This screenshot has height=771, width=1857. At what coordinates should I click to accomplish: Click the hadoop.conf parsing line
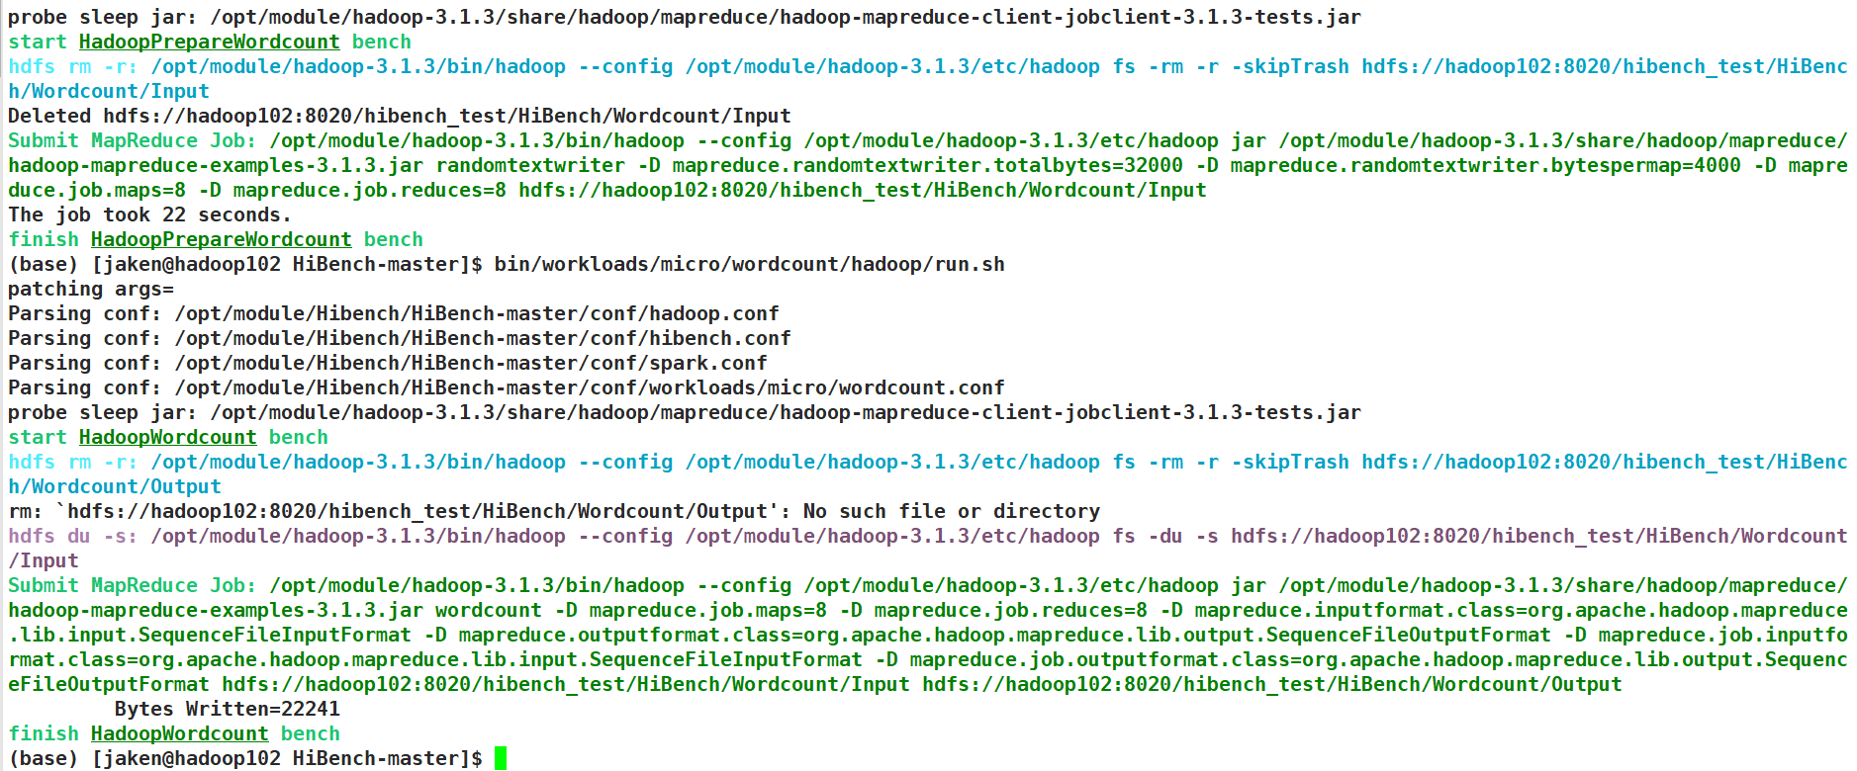[x=394, y=313]
